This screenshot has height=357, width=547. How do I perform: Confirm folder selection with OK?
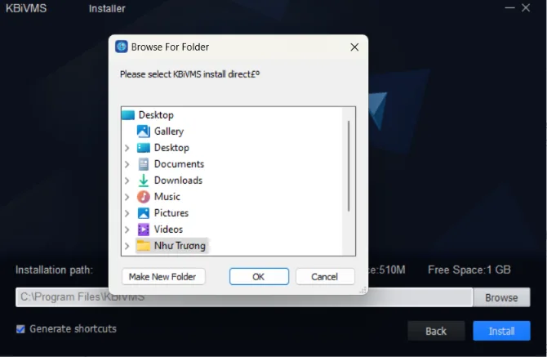pyautogui.click(x=259, y=277)
